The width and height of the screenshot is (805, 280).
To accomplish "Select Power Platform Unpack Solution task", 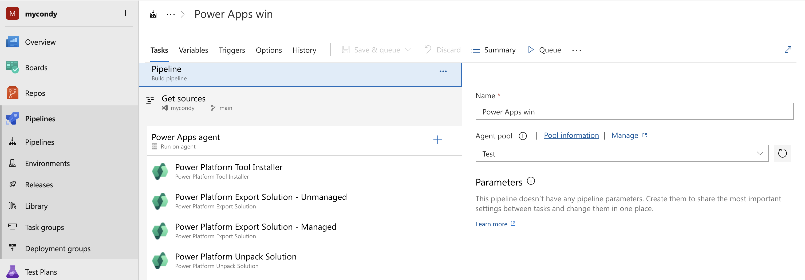I will click(304, 261).
